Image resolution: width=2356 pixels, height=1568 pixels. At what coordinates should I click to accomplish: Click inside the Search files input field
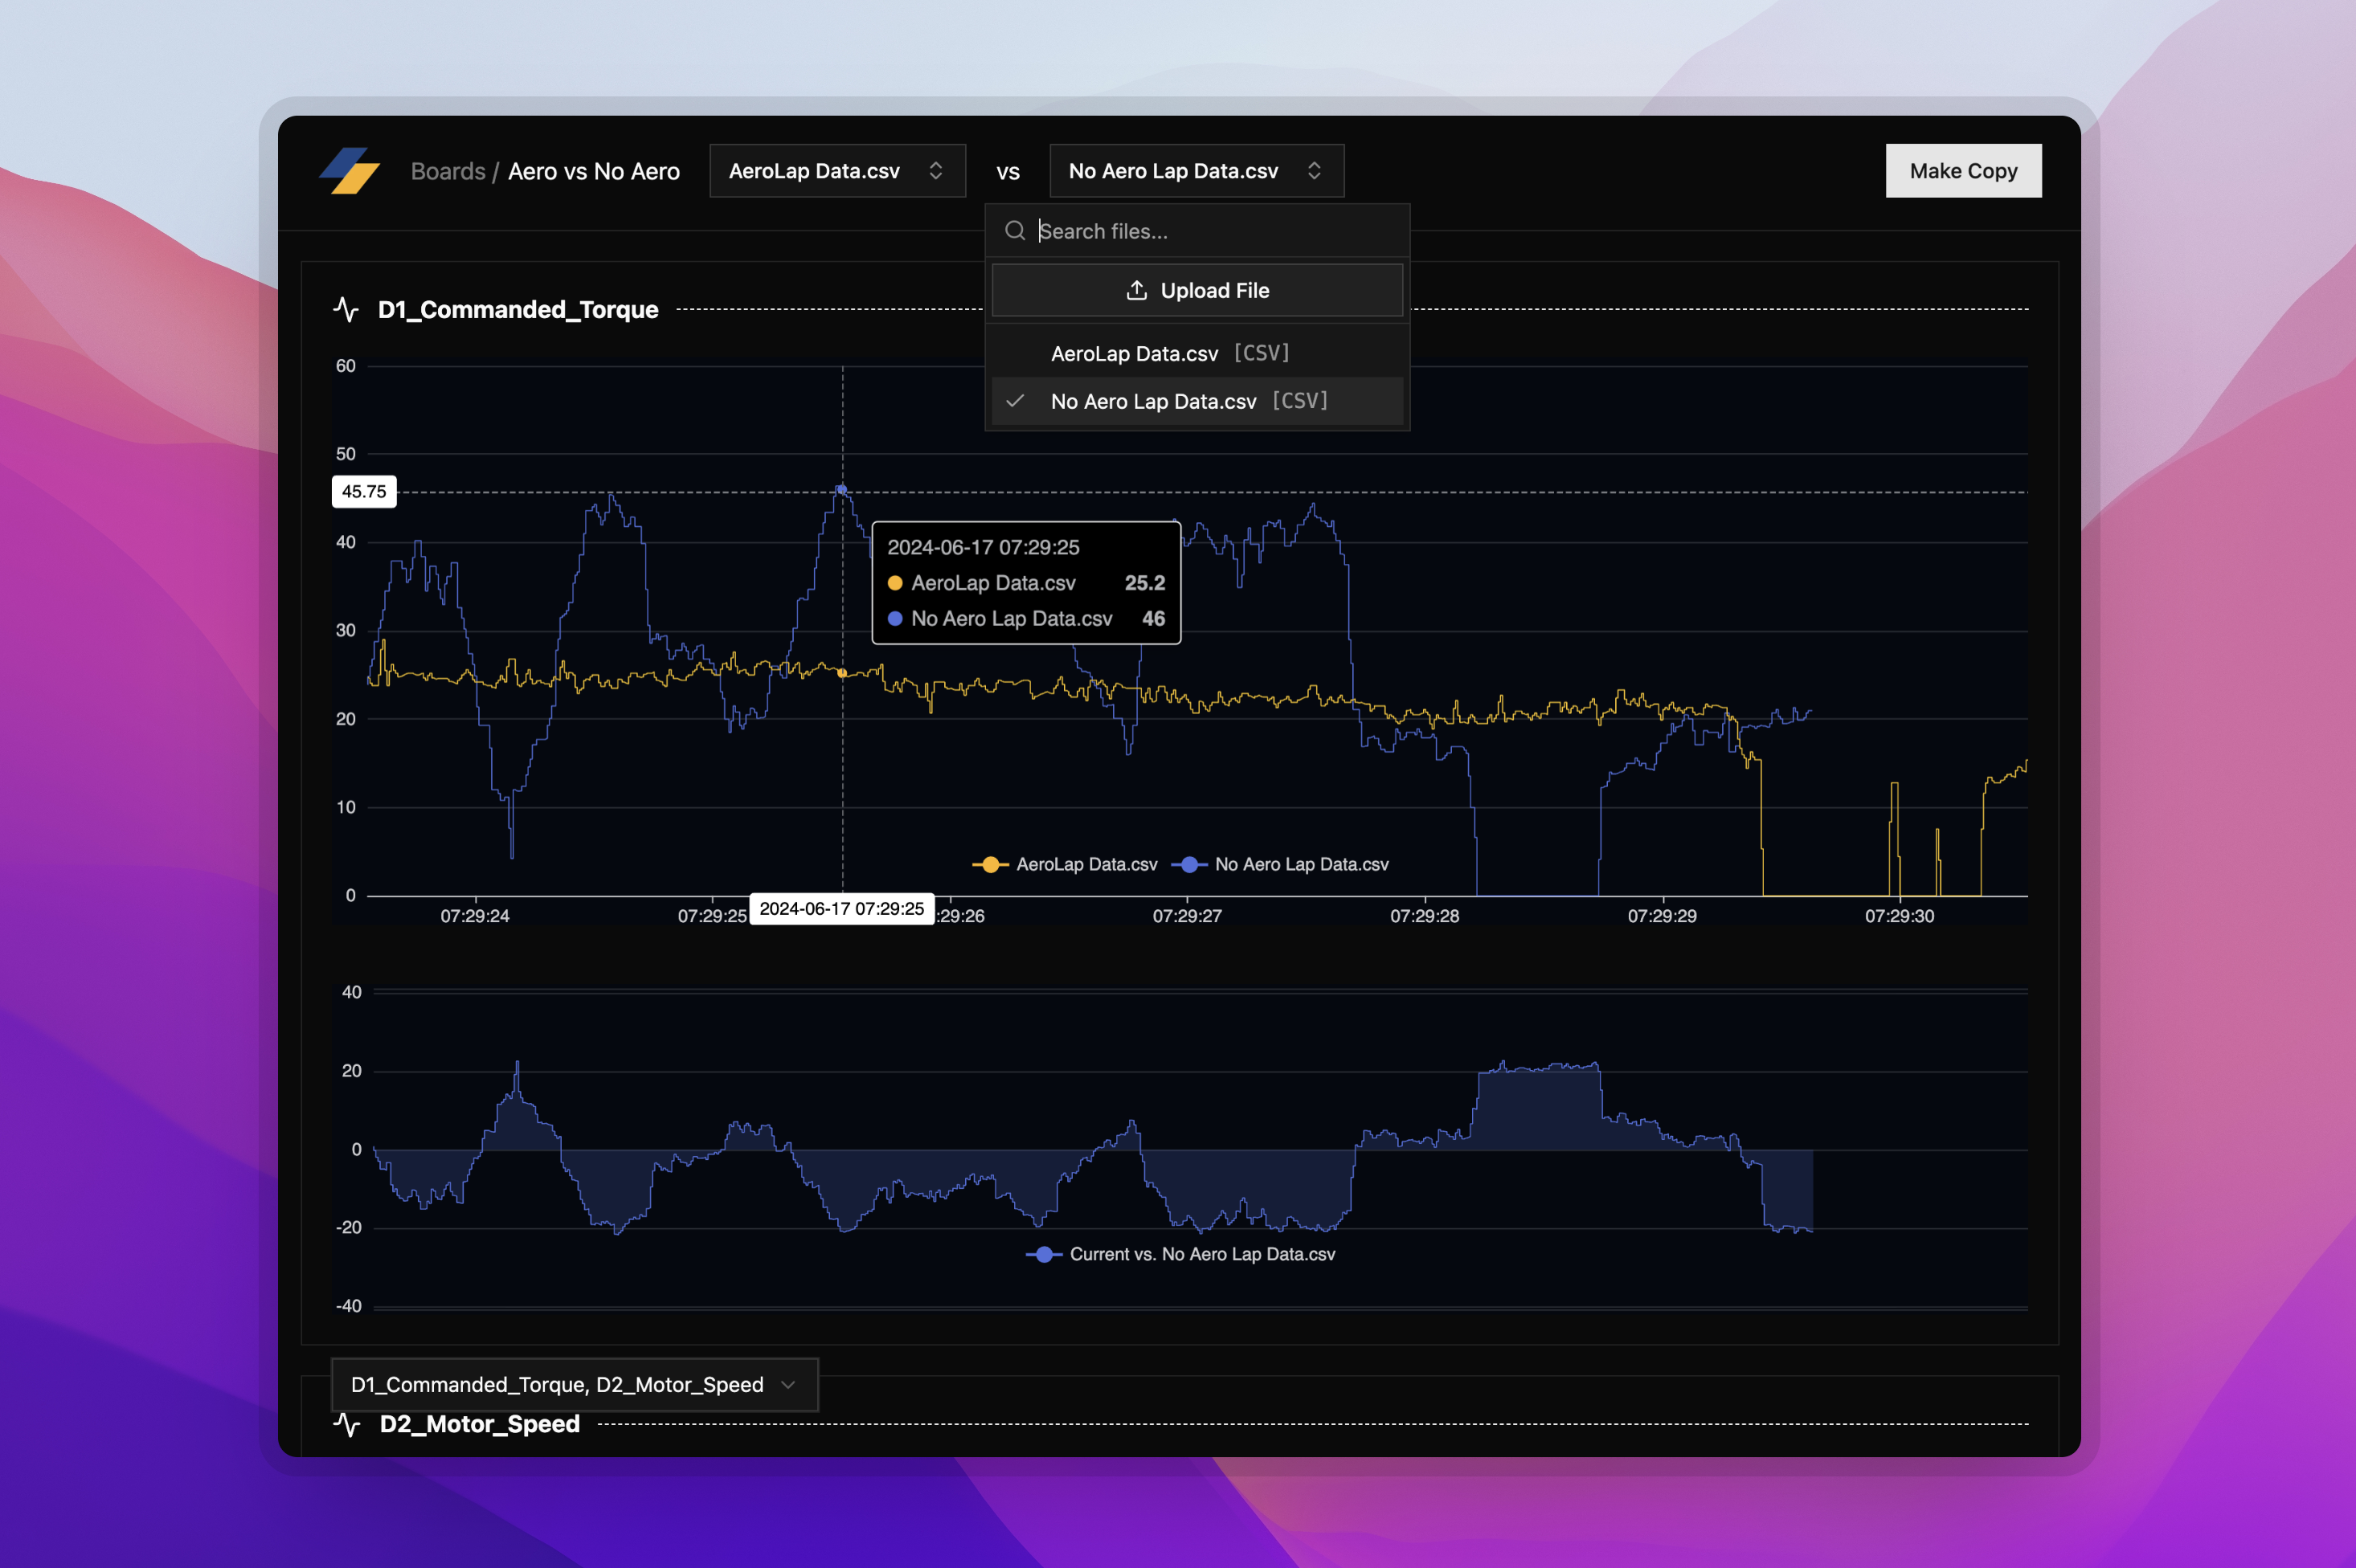[1151, 230]
